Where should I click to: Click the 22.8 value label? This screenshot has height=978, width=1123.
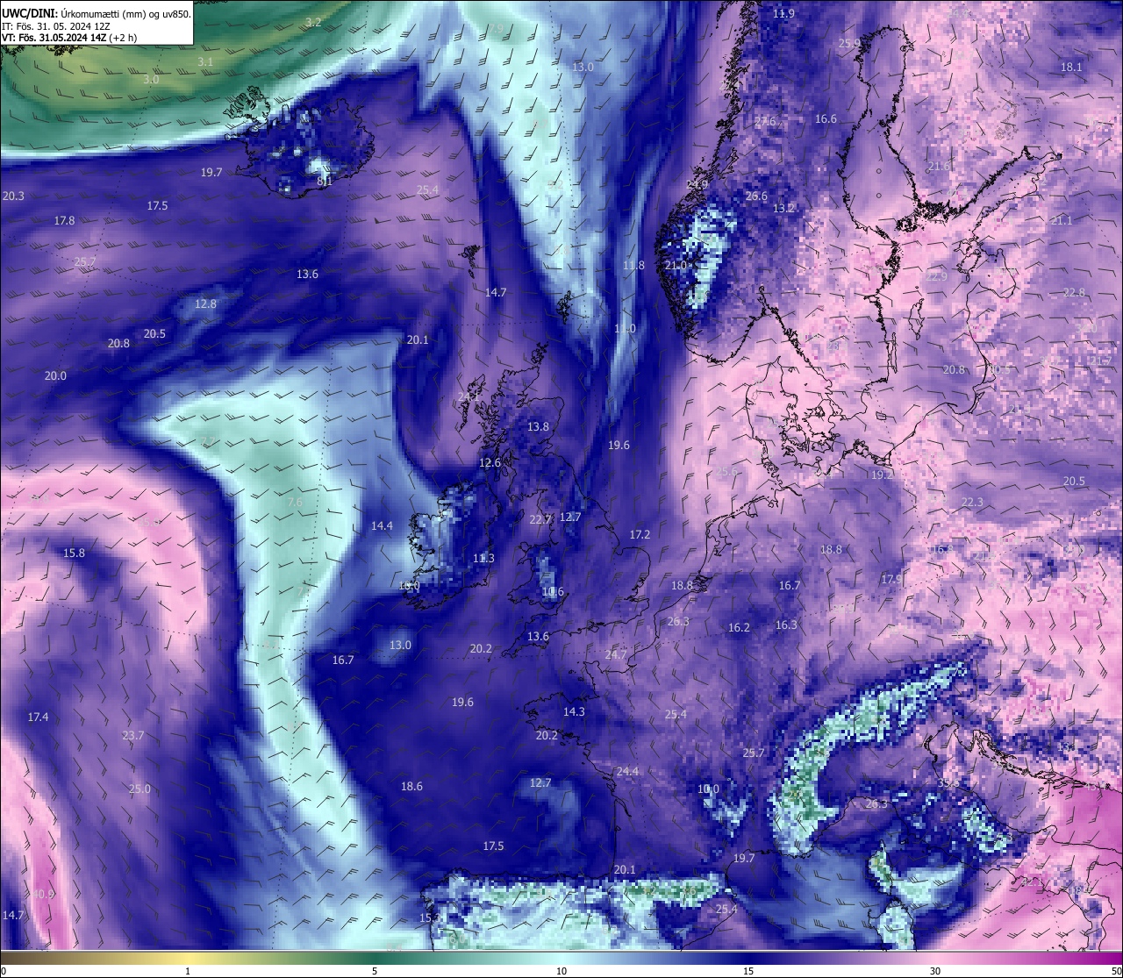1074,293
